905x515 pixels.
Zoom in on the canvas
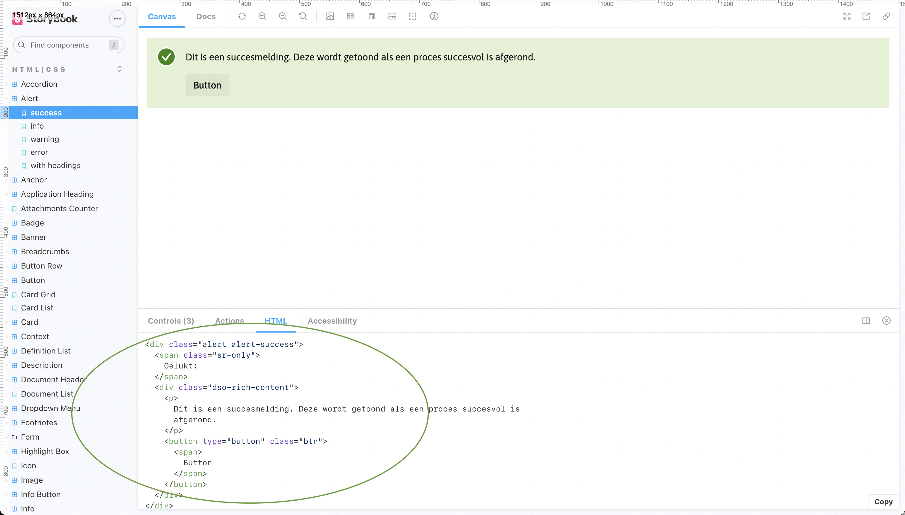click(262, 16)
